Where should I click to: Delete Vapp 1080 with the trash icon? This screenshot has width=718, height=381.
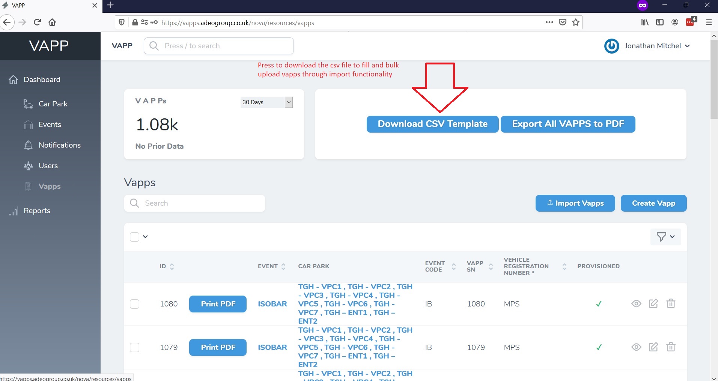[x=671, y=303]
